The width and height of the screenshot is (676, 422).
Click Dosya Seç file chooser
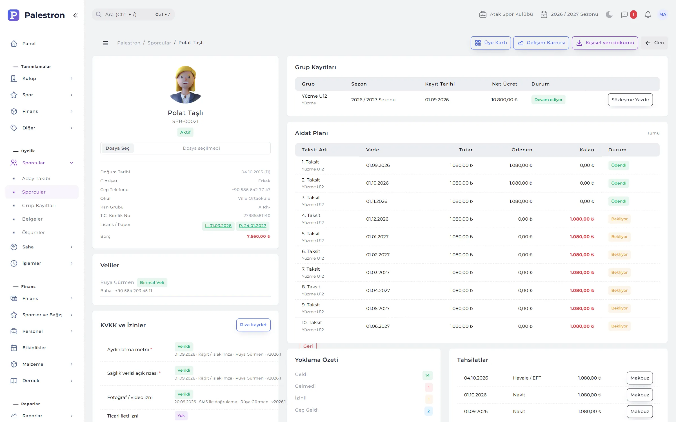pyautogui.click(x=117, y=148)
